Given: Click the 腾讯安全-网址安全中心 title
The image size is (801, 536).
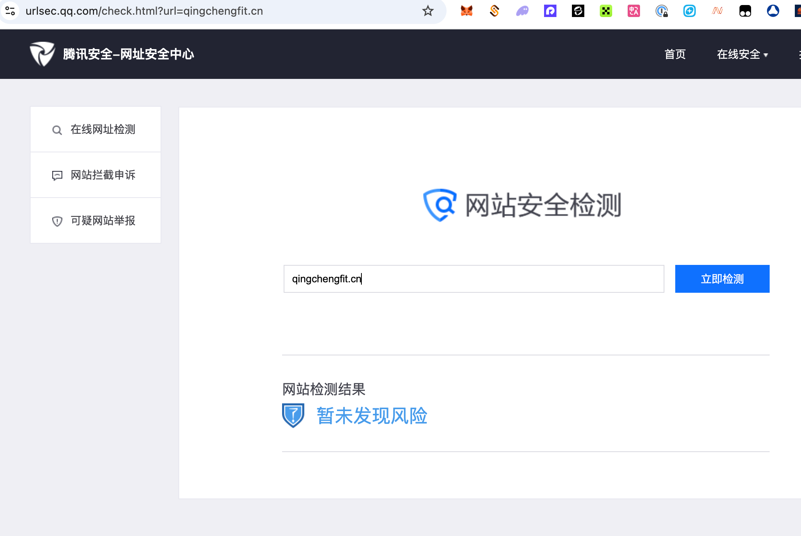Looking at the screenshot, I should [x=128, y=54].
